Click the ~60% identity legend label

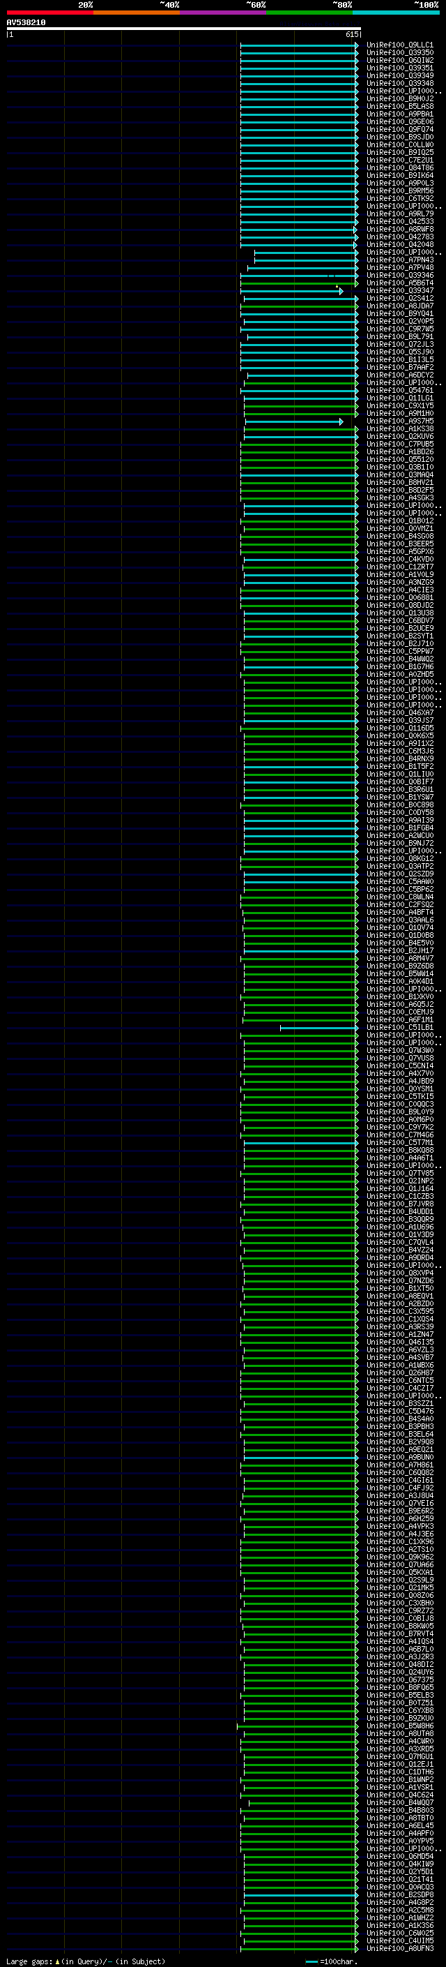click(x=255, y=5)
